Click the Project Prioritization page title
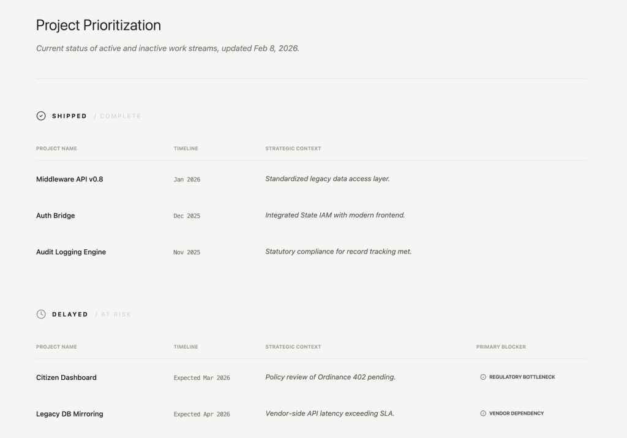This screenshot has width=627, height=438. [99, 25]
